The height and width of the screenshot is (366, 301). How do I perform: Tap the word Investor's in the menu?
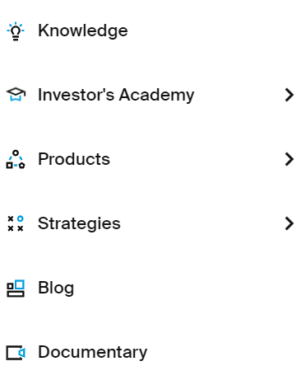click(76, 95)
